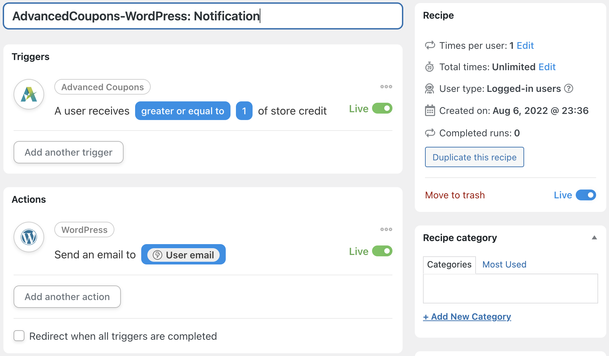This screenshot has height=356, width=609.
Task: Click the 'of store credit' text
Action: pyautogui.click(x=292, y=111)
